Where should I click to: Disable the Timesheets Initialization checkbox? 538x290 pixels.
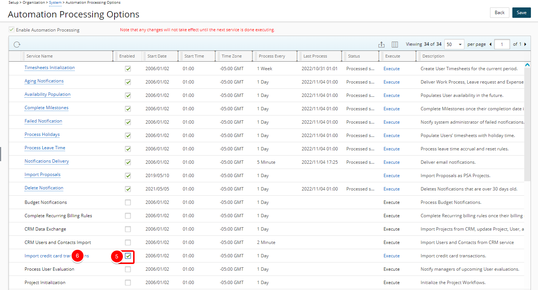pos(128,69)
